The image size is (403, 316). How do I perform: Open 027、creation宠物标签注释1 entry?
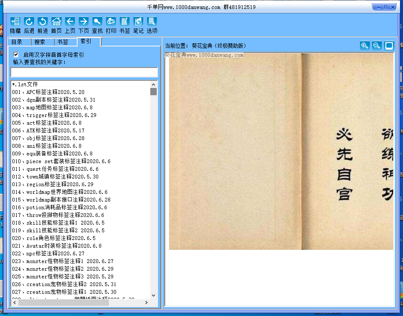click(64, 292)
